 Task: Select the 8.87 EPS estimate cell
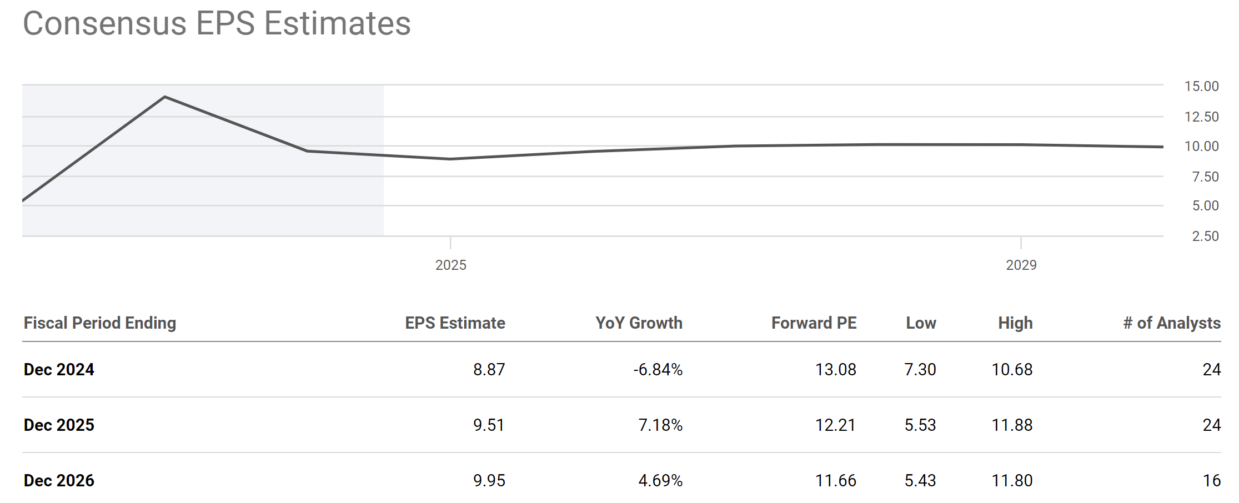pyautogui.click(x=489, y=370)
